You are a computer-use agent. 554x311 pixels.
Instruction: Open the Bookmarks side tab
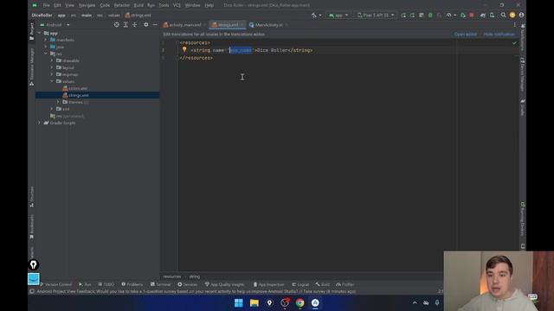(31, 226)
